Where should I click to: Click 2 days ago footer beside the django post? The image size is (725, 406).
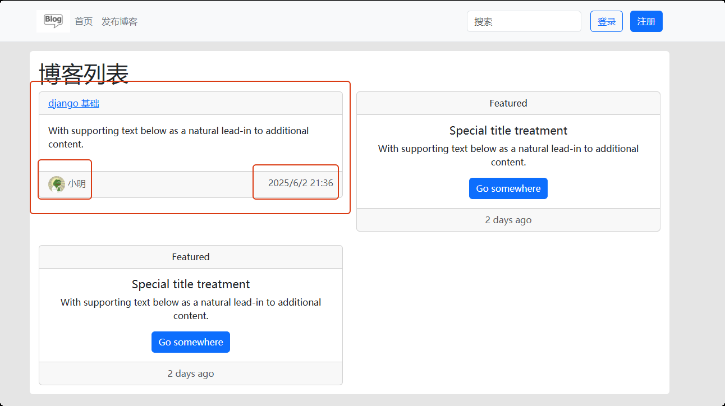(x=508, y=220)
